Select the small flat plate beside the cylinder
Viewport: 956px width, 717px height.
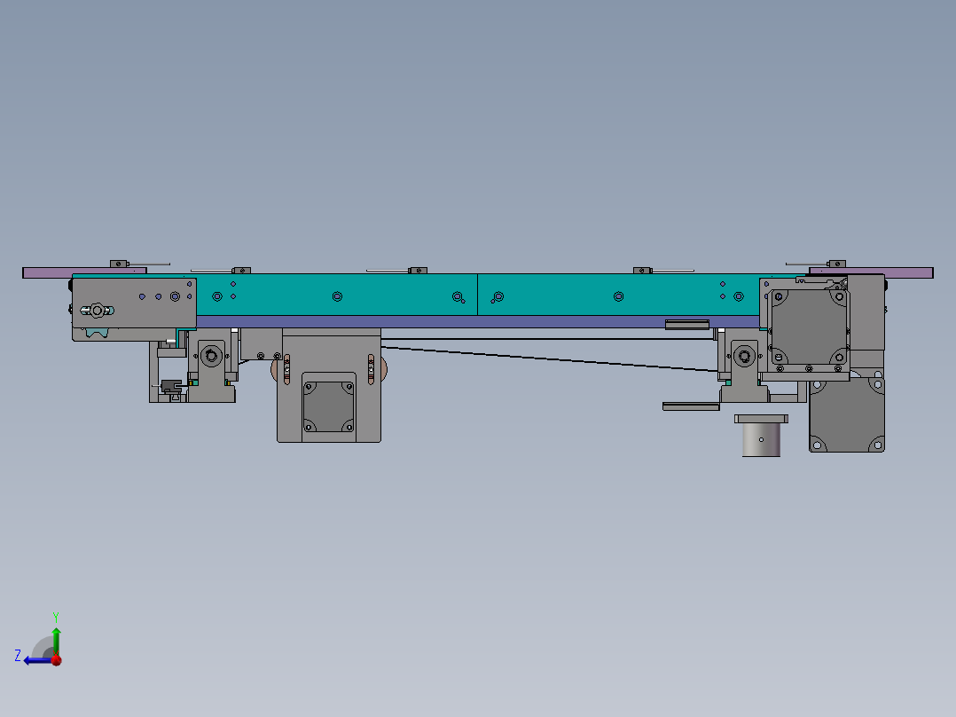pyautogui.click(x=691, y=406)
